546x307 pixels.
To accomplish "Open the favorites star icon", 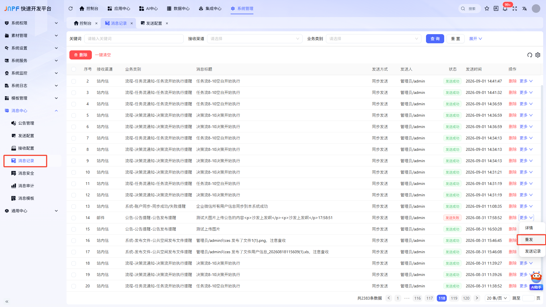I will pyautogui.click(x=487, y=9).
